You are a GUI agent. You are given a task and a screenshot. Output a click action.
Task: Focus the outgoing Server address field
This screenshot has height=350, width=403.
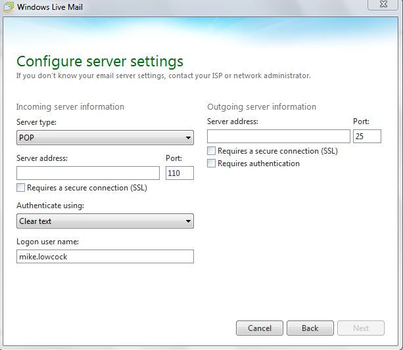point(279,137)
